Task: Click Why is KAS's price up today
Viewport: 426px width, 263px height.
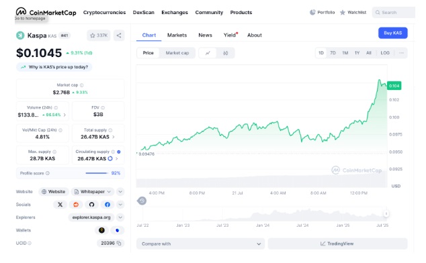Action: coord(54,67)
